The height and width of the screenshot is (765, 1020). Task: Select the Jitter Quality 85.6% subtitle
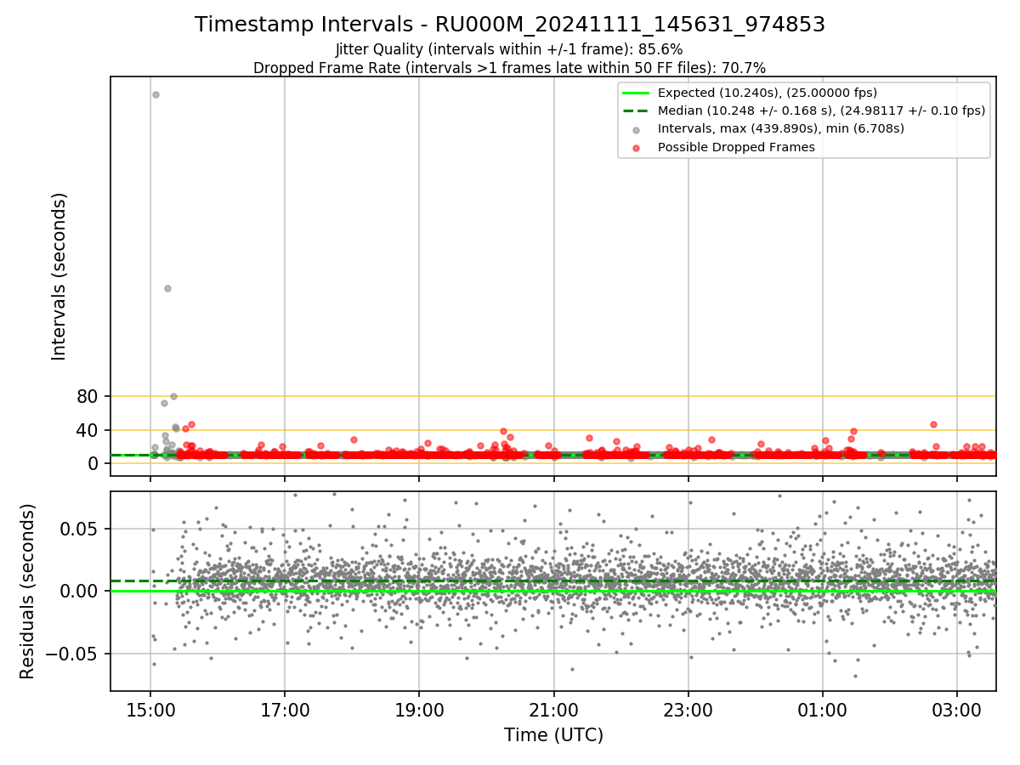[x=509, y=49]
